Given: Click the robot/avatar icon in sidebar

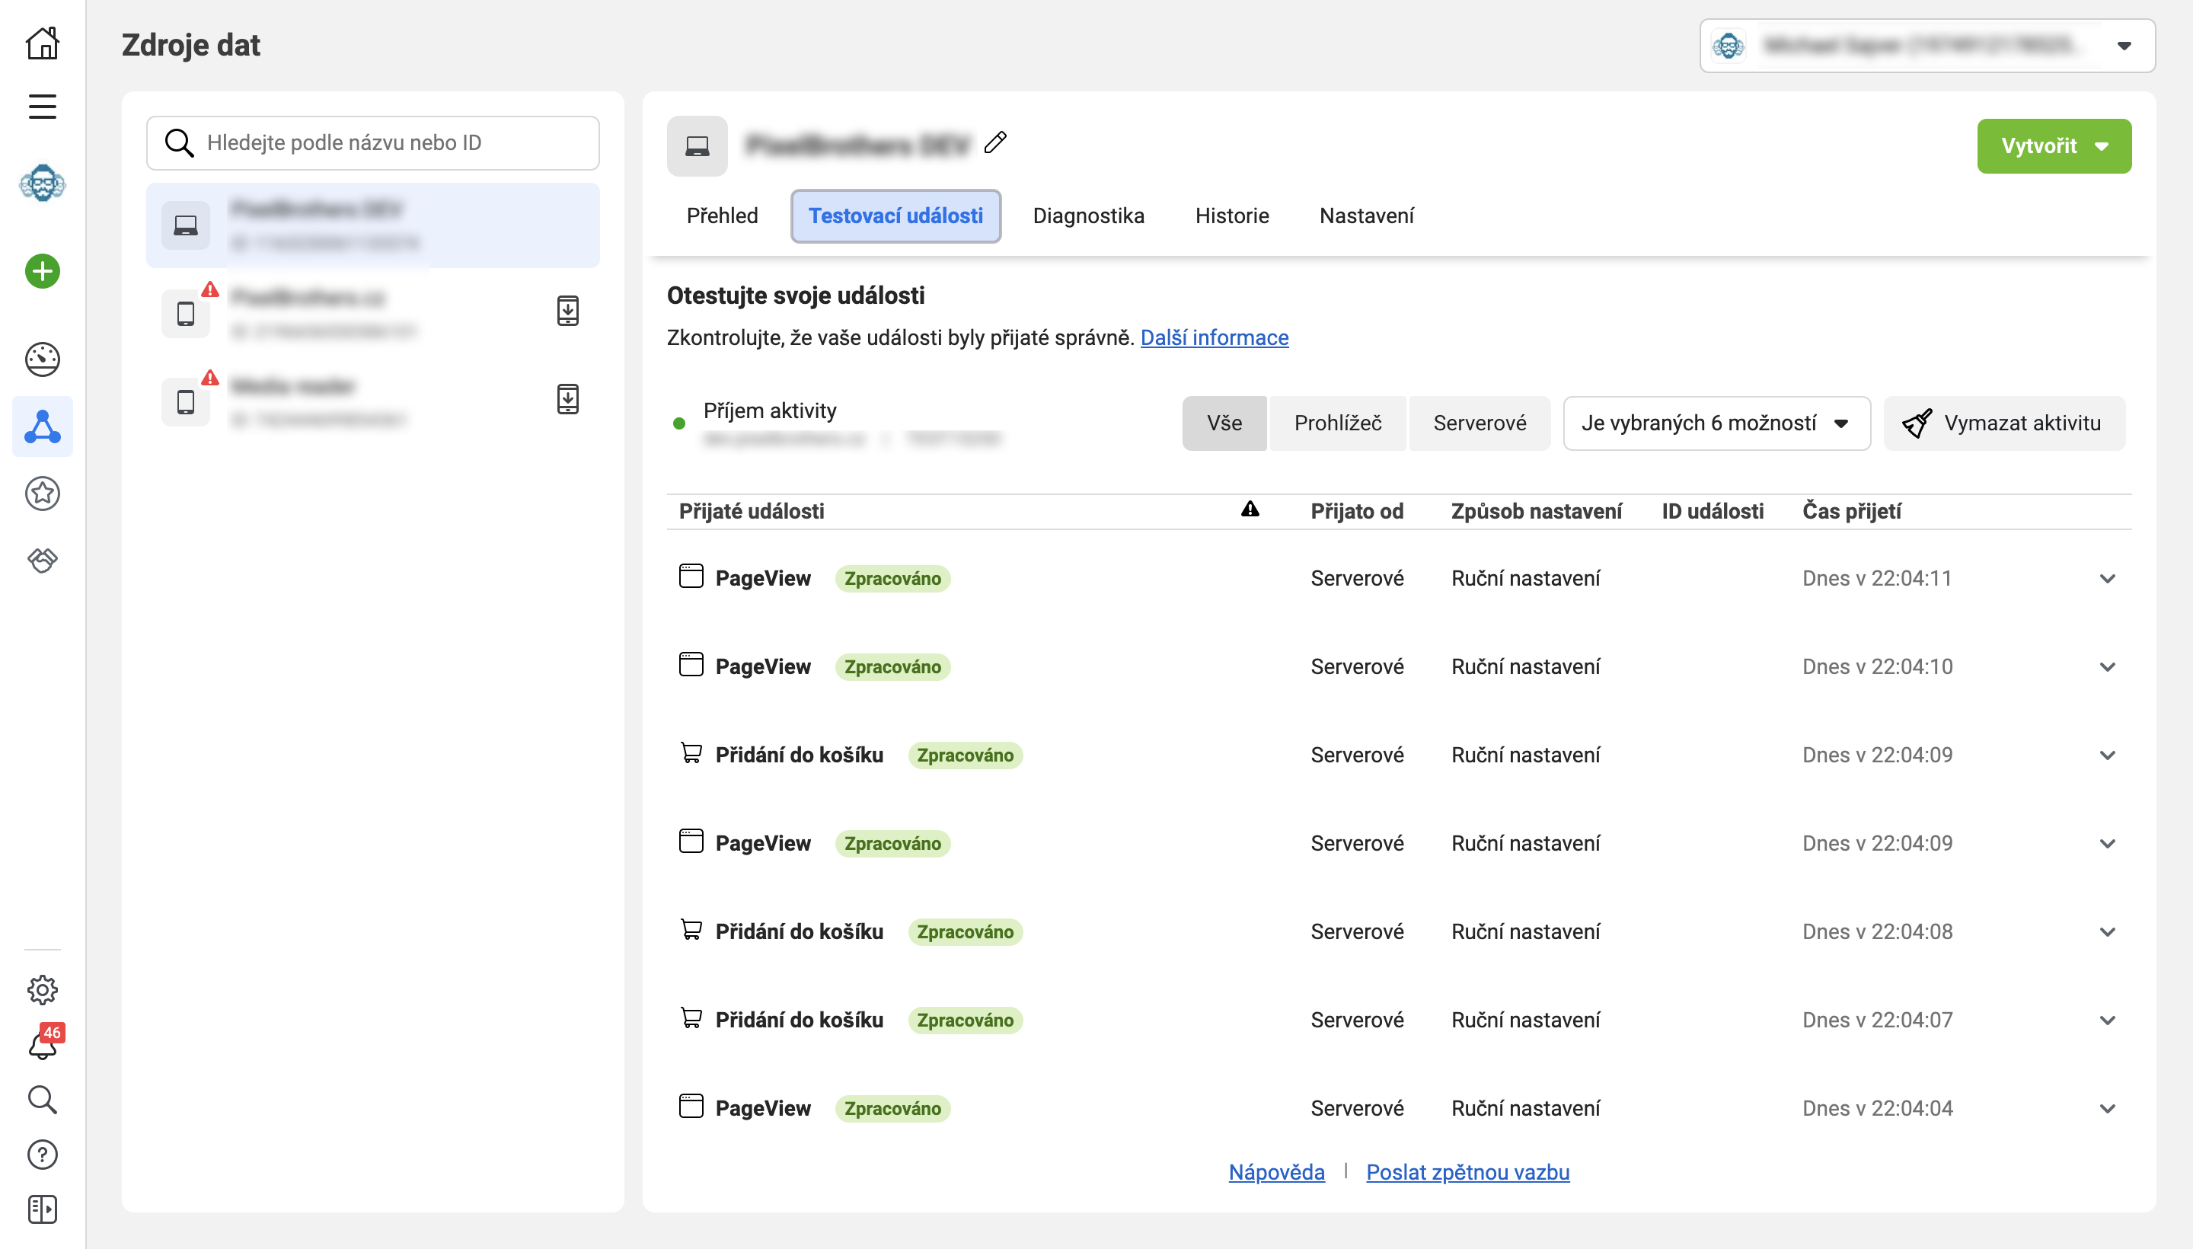Looking at the screenshot, I should tap(42, 185).
